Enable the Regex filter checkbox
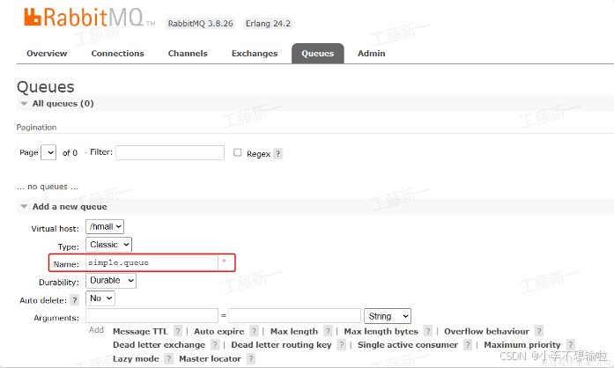The image size is (614, 368). tap(237, 152)
